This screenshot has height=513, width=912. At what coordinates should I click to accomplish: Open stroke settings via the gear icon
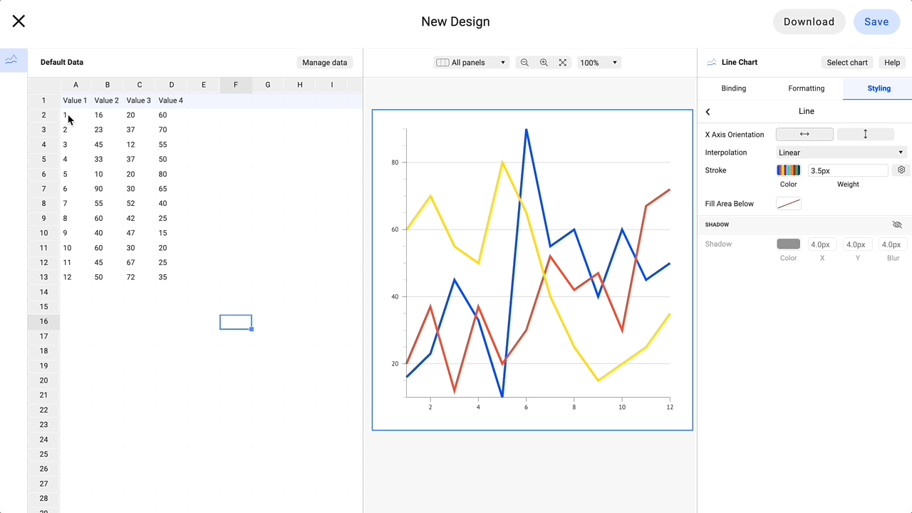(901, 170)
